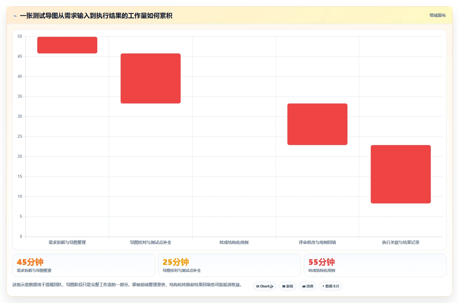Click the 数据卡片 tag chip

pos(331,286)
